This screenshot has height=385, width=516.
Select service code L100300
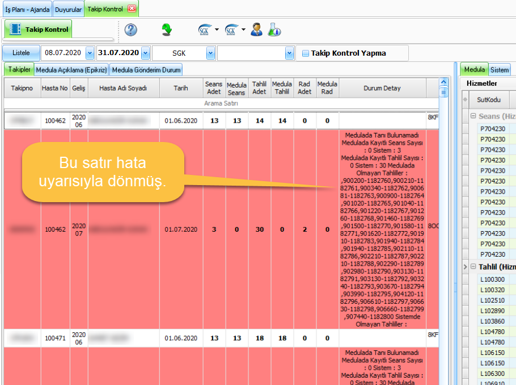pyautogui.click(x=492, y=279)
